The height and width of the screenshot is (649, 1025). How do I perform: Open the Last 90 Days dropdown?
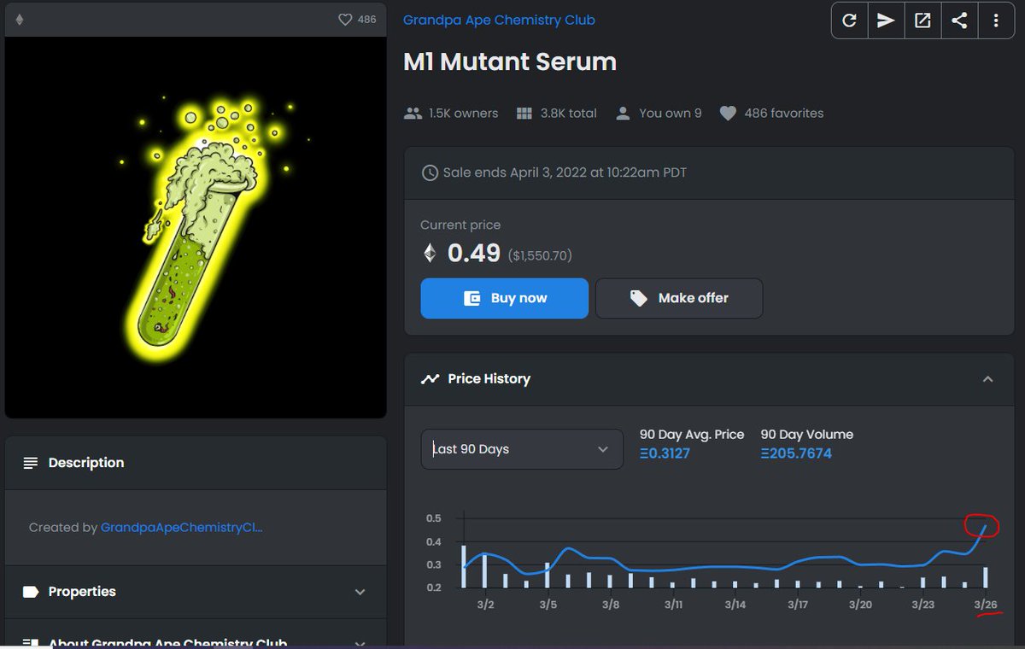click(522, 449)
